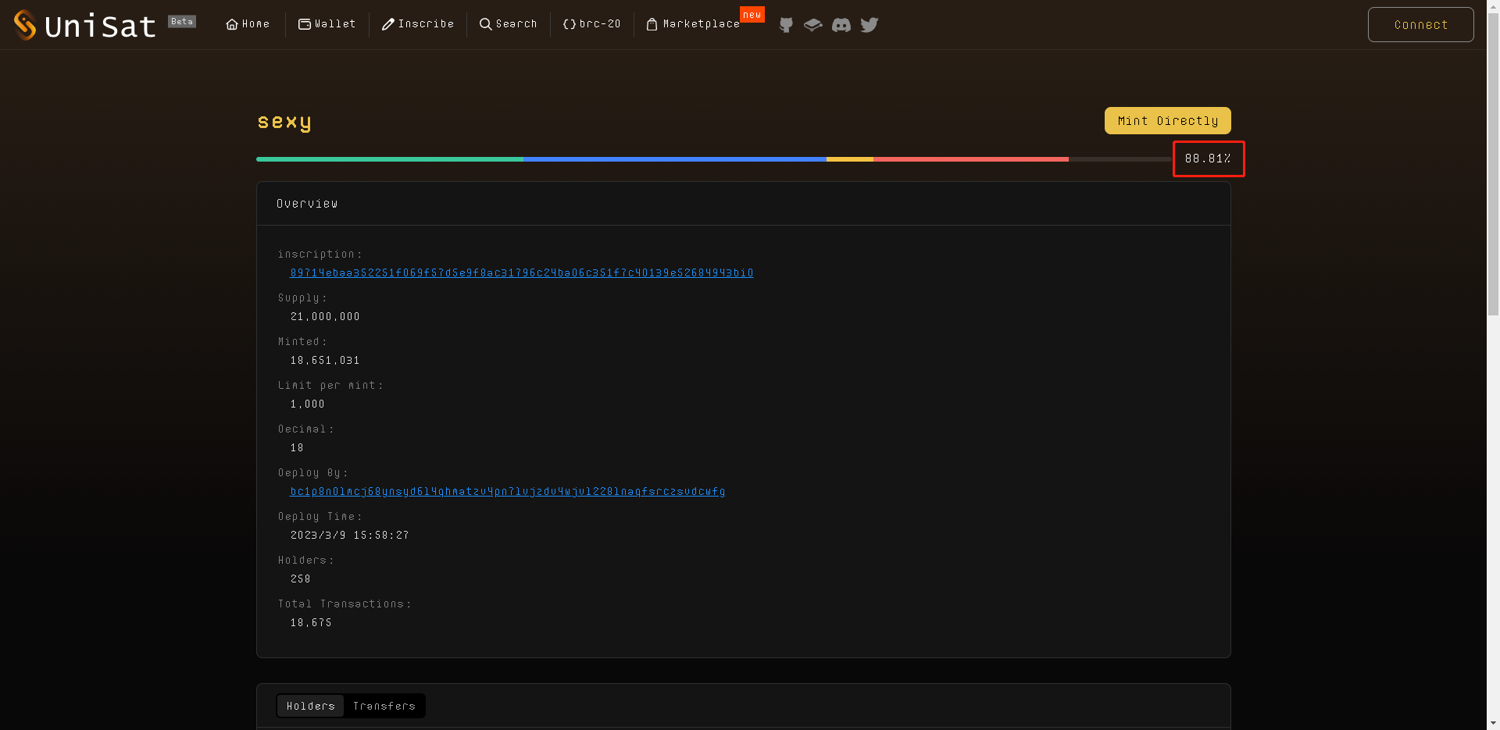1500x730 pixels.
Task: Open the Search page
Action: click(x=508, y=24)
